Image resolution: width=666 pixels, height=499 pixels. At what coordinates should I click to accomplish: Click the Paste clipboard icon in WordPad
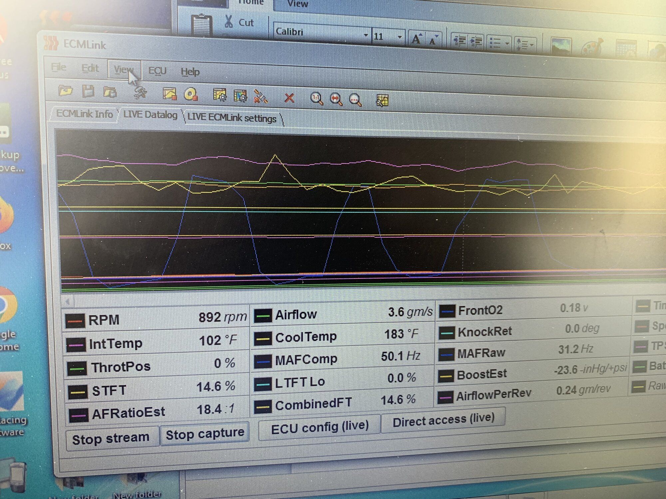point(202,25)
